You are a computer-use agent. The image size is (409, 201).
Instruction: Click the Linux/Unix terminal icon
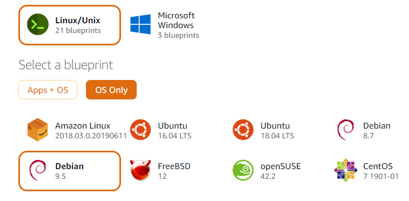(x=38, y=24)
